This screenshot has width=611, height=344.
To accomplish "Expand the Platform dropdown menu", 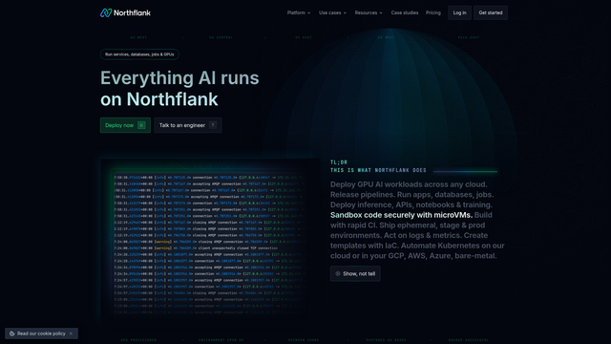I will pyautogui.click(x=299, y=12).
